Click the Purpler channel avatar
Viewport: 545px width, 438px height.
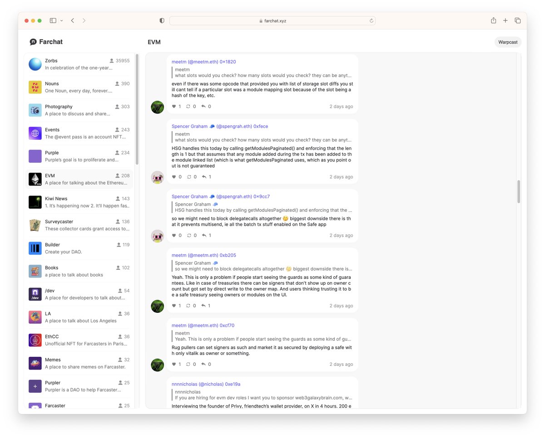(x=35, y=386)
